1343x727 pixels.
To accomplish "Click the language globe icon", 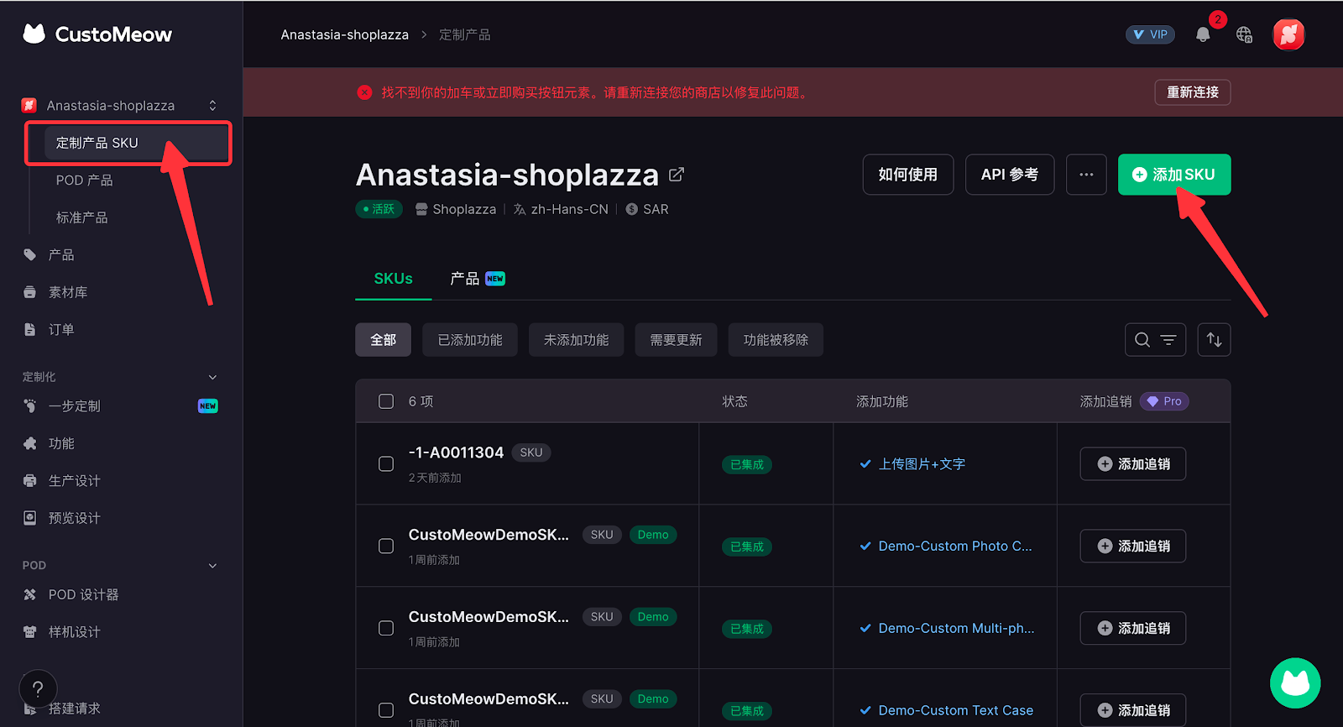I will click(1244, 34).
